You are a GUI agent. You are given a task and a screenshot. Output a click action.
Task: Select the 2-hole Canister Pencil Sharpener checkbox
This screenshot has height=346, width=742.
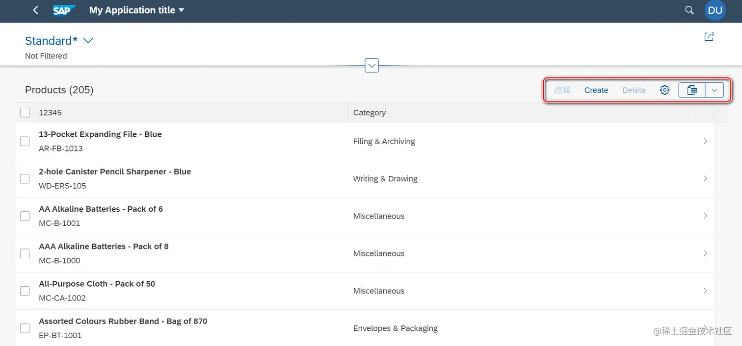(25, 178)
